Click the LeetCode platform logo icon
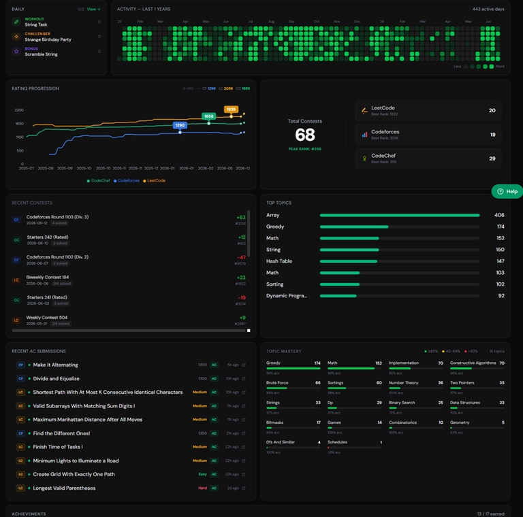Viewport: 523px width, 517px height. point(364,111)
